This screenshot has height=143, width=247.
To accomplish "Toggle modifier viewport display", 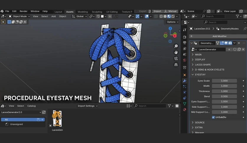I will [226, 43].
